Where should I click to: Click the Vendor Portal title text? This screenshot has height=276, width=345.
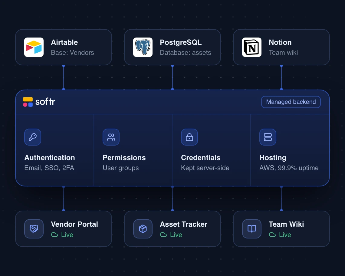point(74,224)
